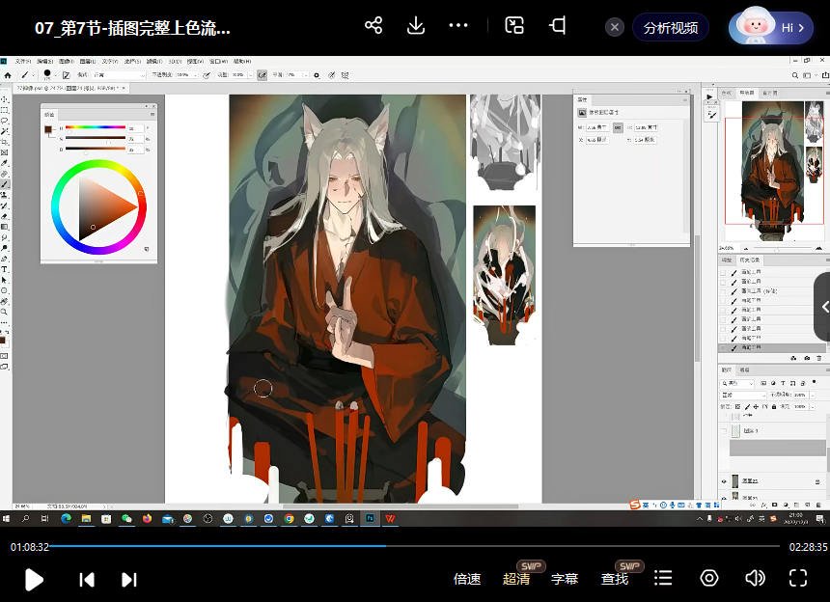Click the download icon next to share
Viewport: 830px width, 602px height.
[416, 26]
